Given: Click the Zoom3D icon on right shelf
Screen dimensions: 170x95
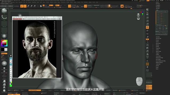Looking at the screenshot, I should [147, 51].
